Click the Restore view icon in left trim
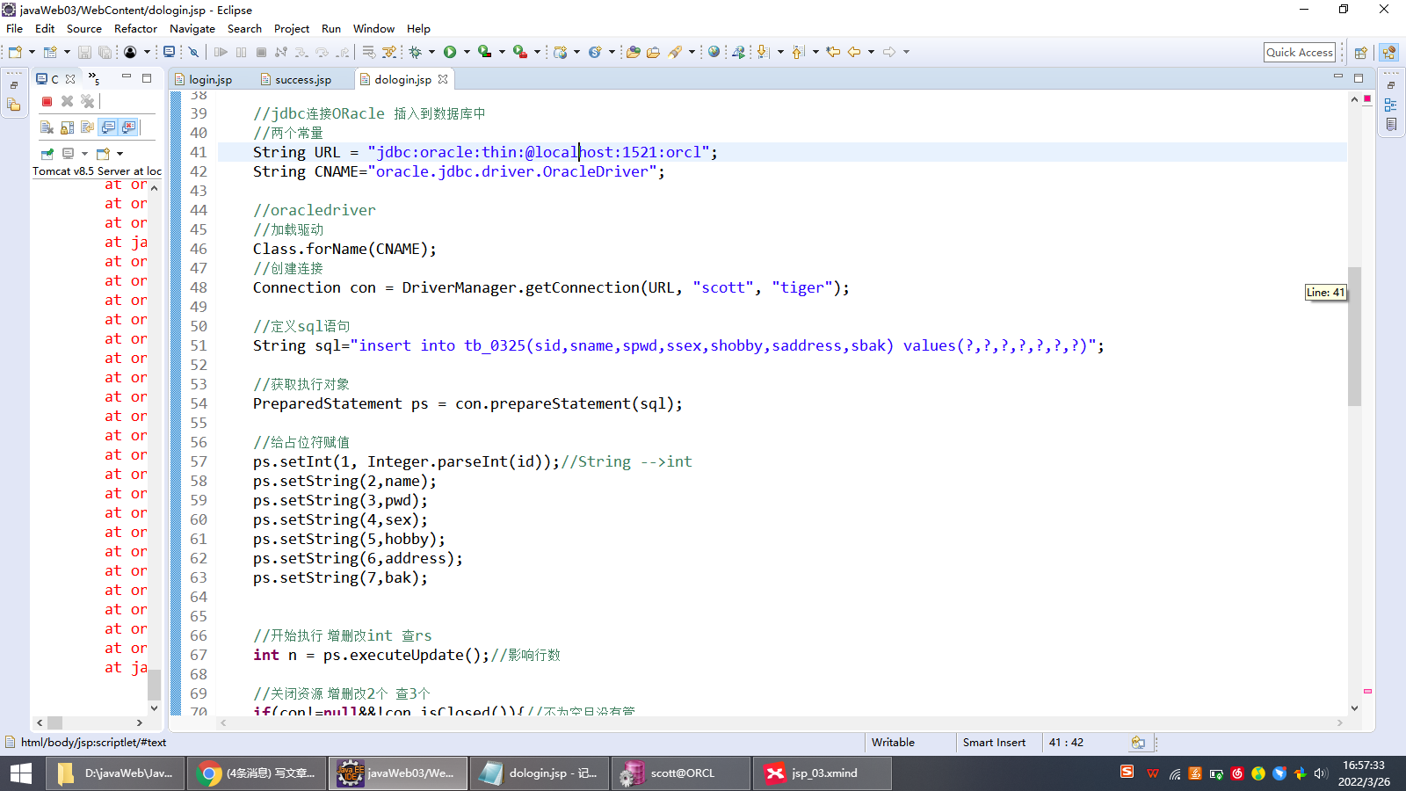 (x=13, y=85)
